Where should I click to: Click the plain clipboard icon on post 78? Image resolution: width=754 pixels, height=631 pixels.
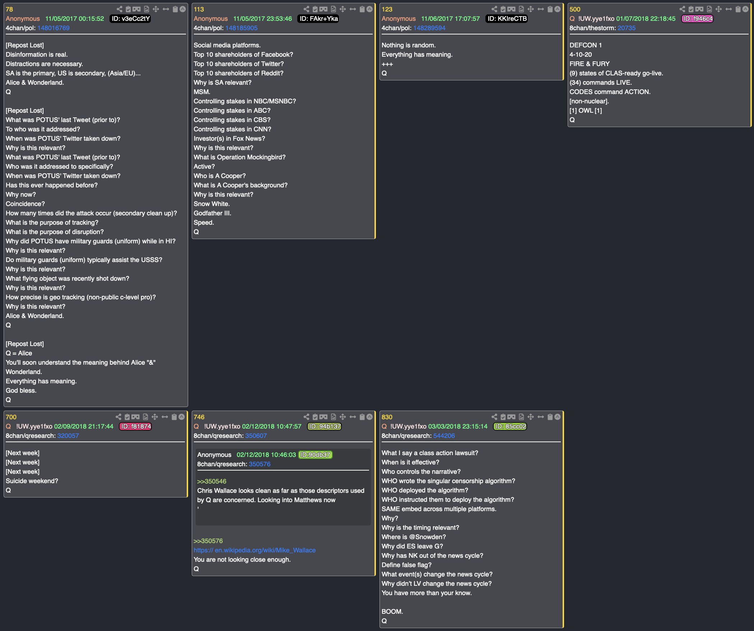[175, 9]
